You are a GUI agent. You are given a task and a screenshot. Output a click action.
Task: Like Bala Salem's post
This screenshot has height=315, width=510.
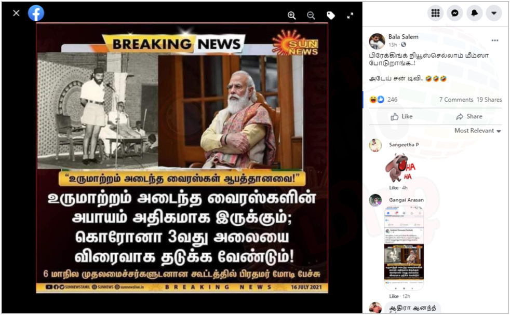pyautogui.click(x=401, y=116)
